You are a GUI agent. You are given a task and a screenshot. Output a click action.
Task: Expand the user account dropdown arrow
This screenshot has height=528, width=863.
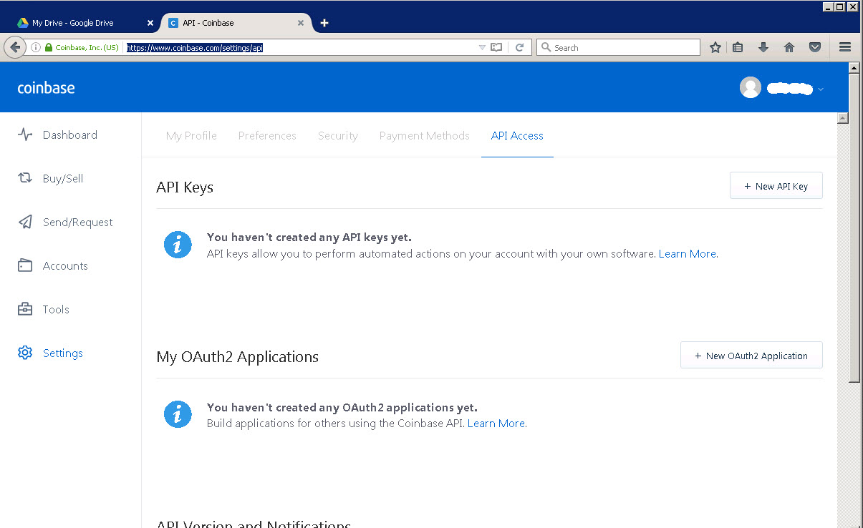tap(821, 89)
